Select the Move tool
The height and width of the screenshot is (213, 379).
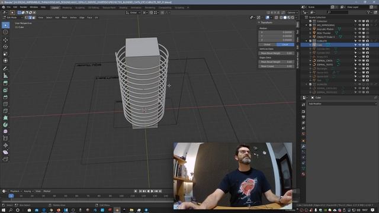click(x=5, y=40)
